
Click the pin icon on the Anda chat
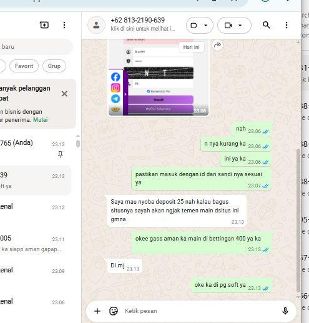61,154
